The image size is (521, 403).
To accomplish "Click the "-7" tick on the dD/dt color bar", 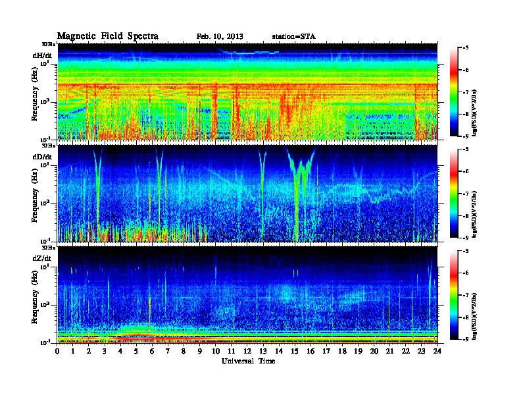I will pos(466,194).
